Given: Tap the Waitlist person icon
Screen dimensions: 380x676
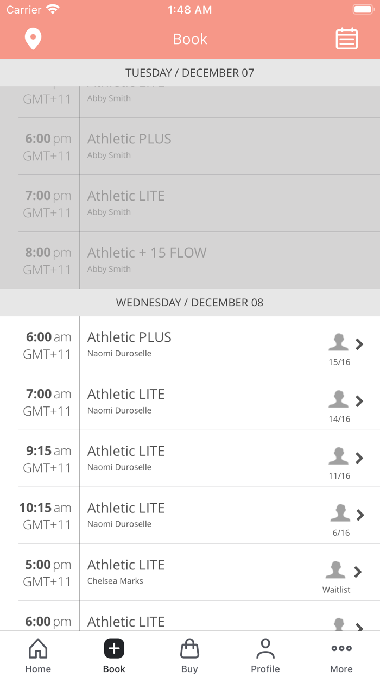Looking at the screenshot, I should coord(335,570).
